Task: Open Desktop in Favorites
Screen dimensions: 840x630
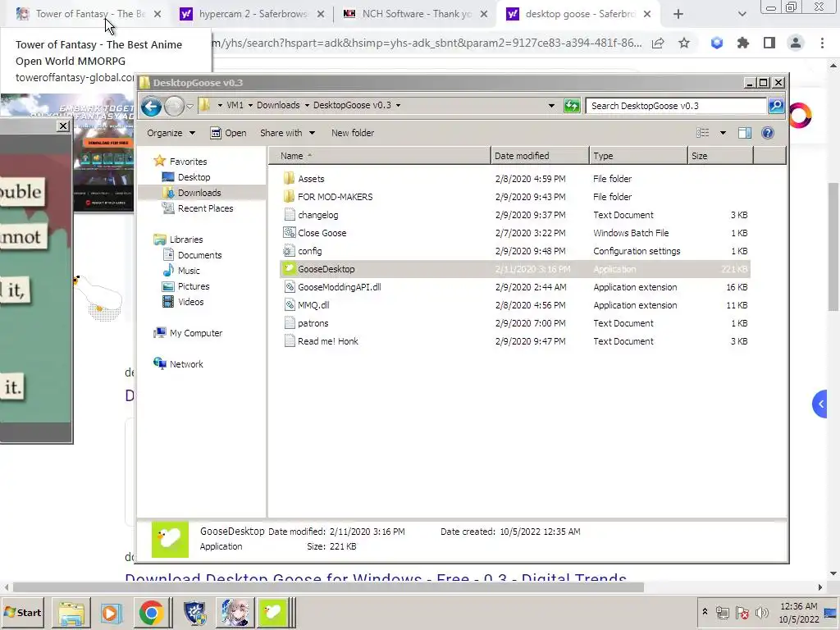Action: point(186,177)
